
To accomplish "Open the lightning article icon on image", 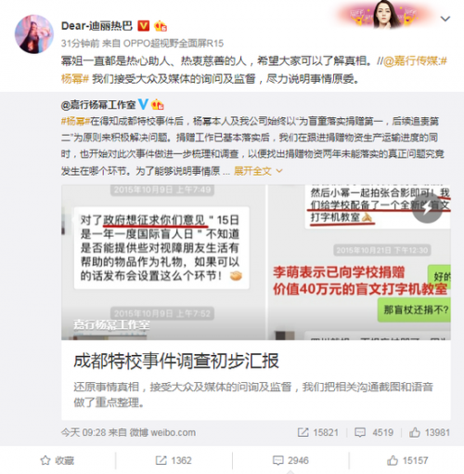I will [427, 208].
